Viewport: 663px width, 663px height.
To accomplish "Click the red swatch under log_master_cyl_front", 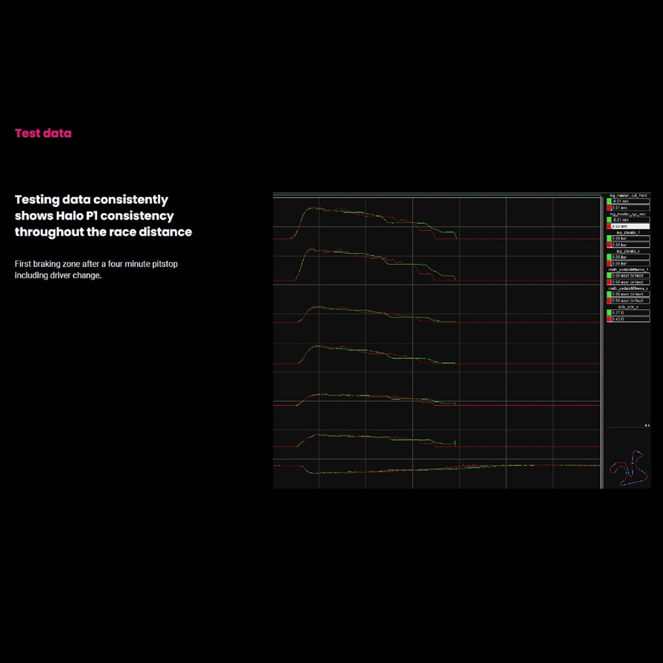I will (609, 208).
